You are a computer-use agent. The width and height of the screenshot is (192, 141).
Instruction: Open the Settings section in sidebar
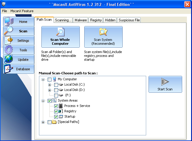pyautogui.click(x=19, y=41)
